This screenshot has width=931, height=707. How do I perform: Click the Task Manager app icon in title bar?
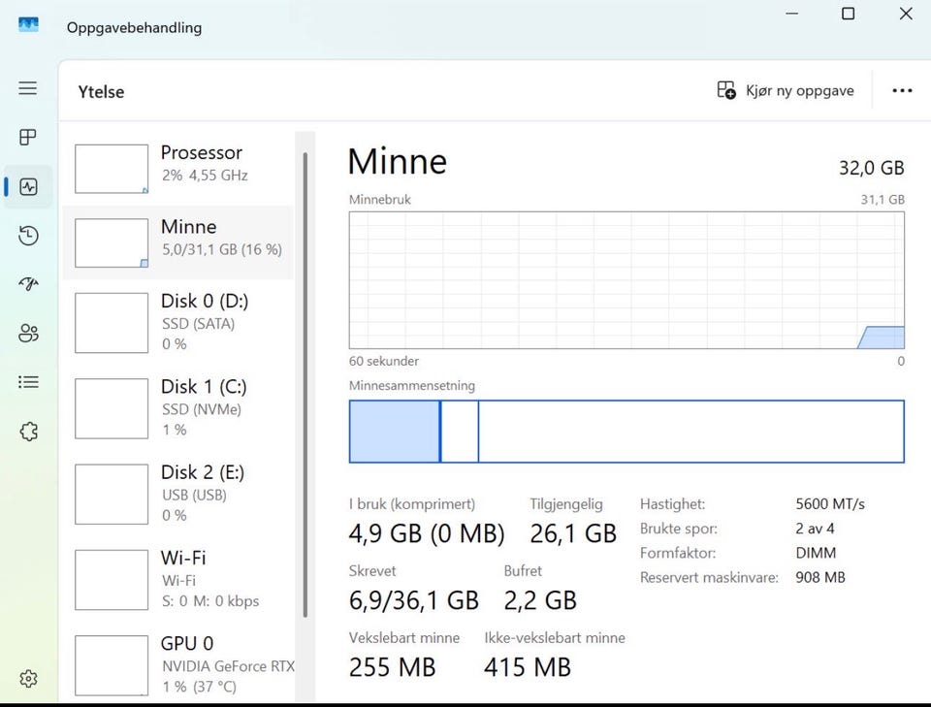click(x=28, y=24)
